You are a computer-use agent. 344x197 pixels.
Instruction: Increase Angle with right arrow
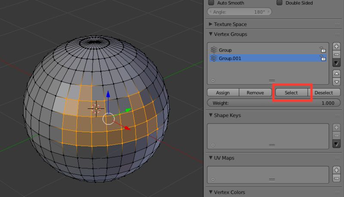click(268, 12)
